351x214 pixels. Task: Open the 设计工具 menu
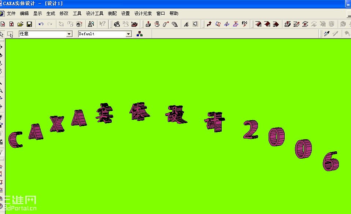95,14
